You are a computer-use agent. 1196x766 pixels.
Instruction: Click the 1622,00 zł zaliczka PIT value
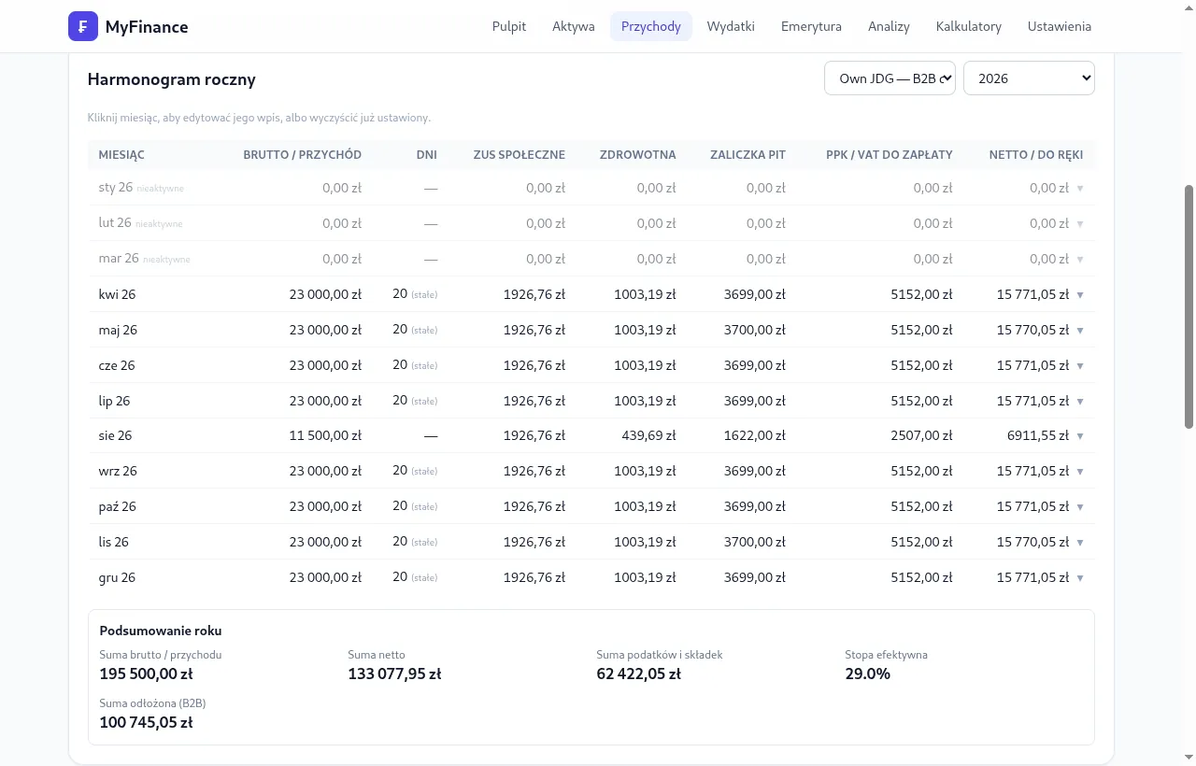(755, 435)
